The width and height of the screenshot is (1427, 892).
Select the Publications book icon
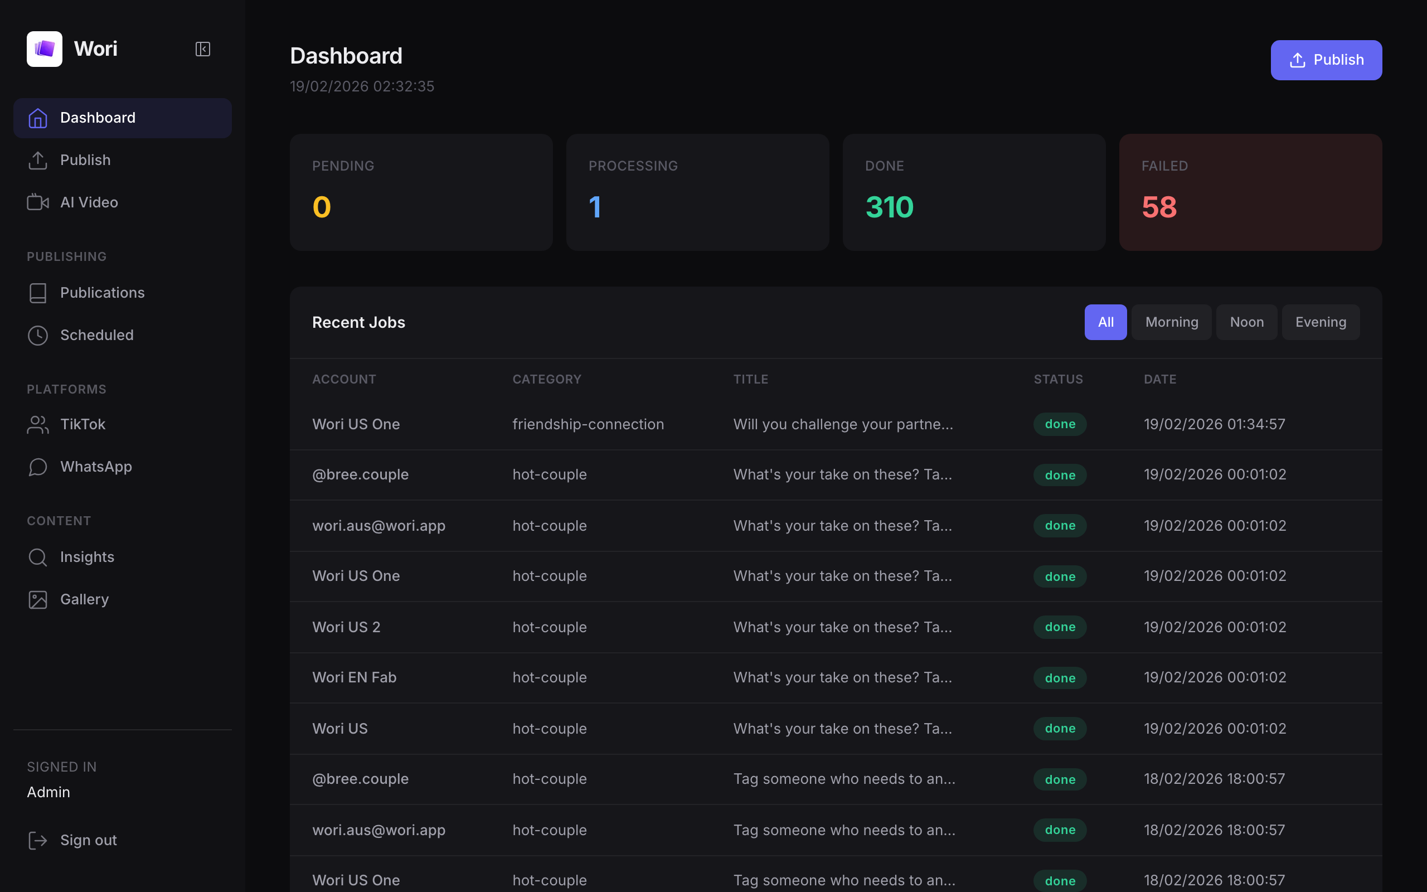tap(38, 293)
